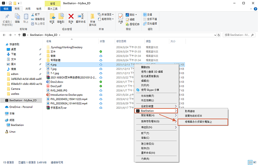Click the Name column header
Screen dimensions: 258x165
72,41
